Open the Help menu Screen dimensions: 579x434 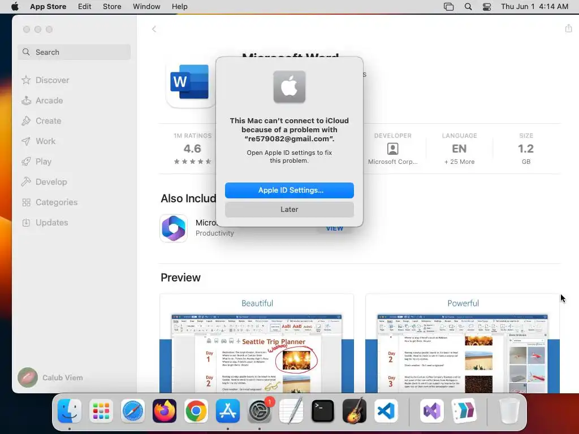point(179,7)
